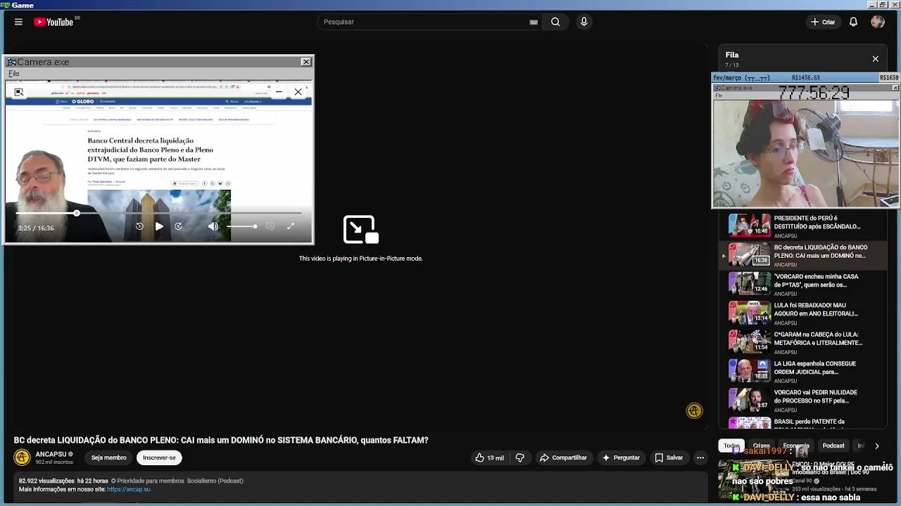Open the Criar create menu
The width and height of the screenshot is (901, 506).
(822, 22)
